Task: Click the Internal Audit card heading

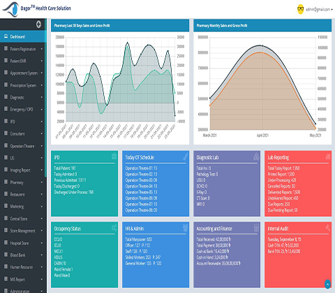Action: 278,229
